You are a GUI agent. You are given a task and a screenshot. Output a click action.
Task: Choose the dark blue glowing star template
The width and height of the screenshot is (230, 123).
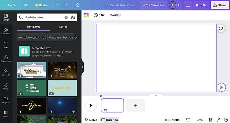(x=62, y=106)
